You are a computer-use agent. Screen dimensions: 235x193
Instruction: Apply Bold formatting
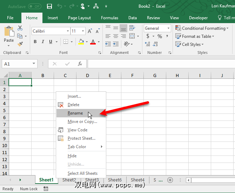[x=35, y=42]
